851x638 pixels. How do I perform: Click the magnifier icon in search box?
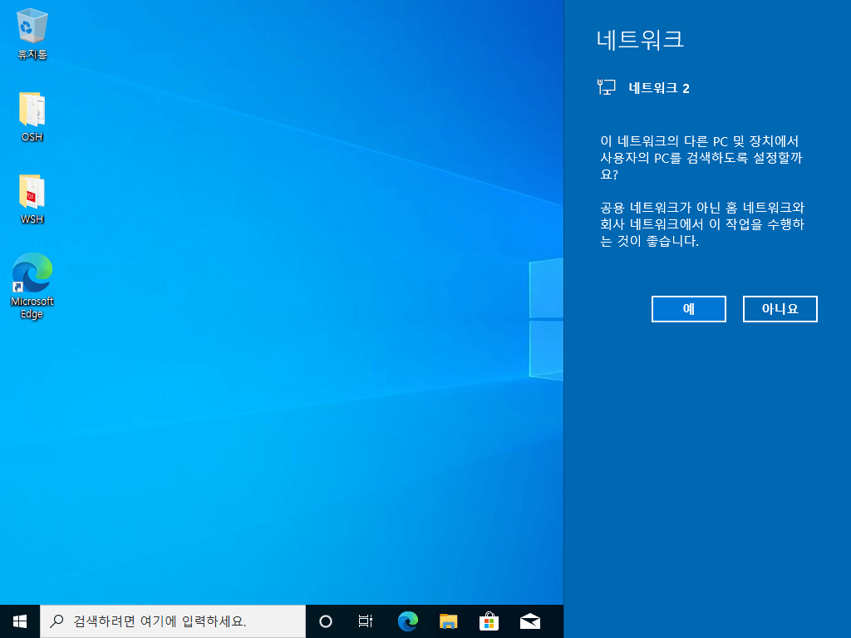pos(57,621)
